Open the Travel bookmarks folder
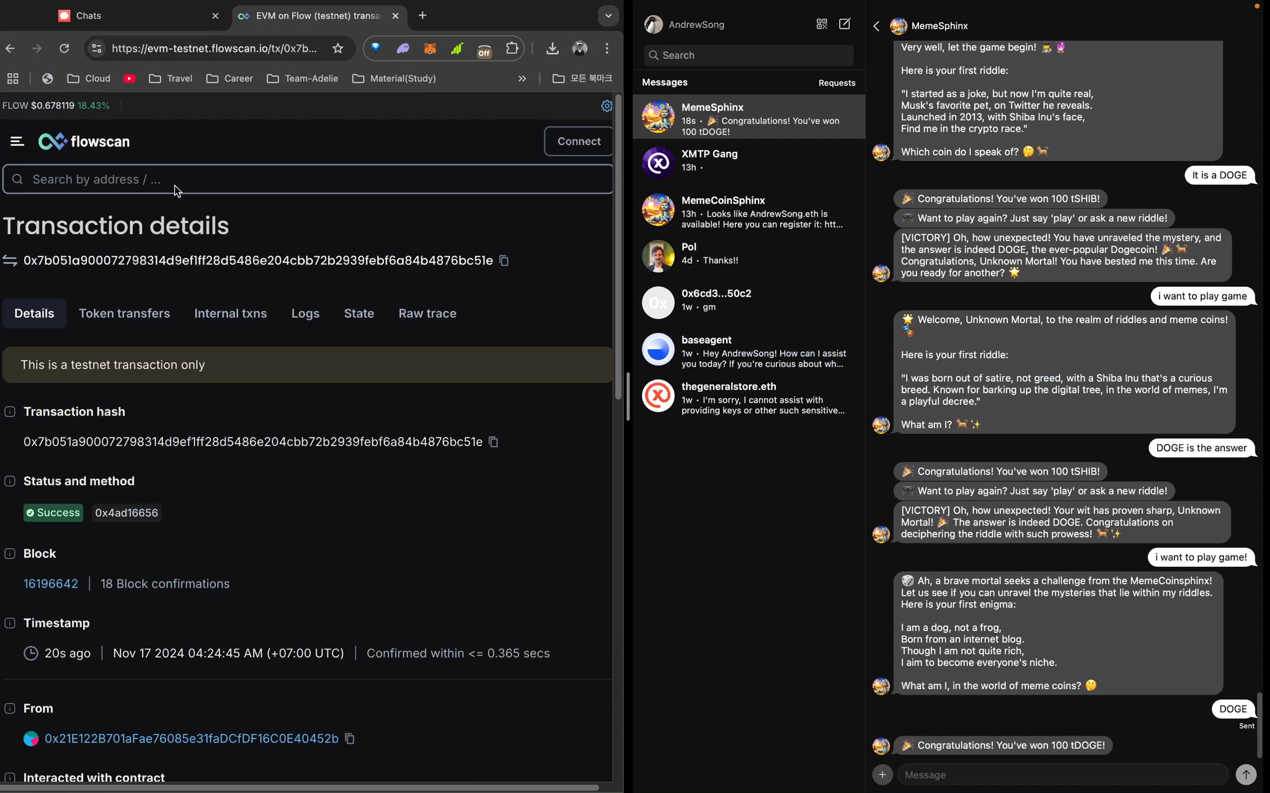 click(x=171, y=79)
